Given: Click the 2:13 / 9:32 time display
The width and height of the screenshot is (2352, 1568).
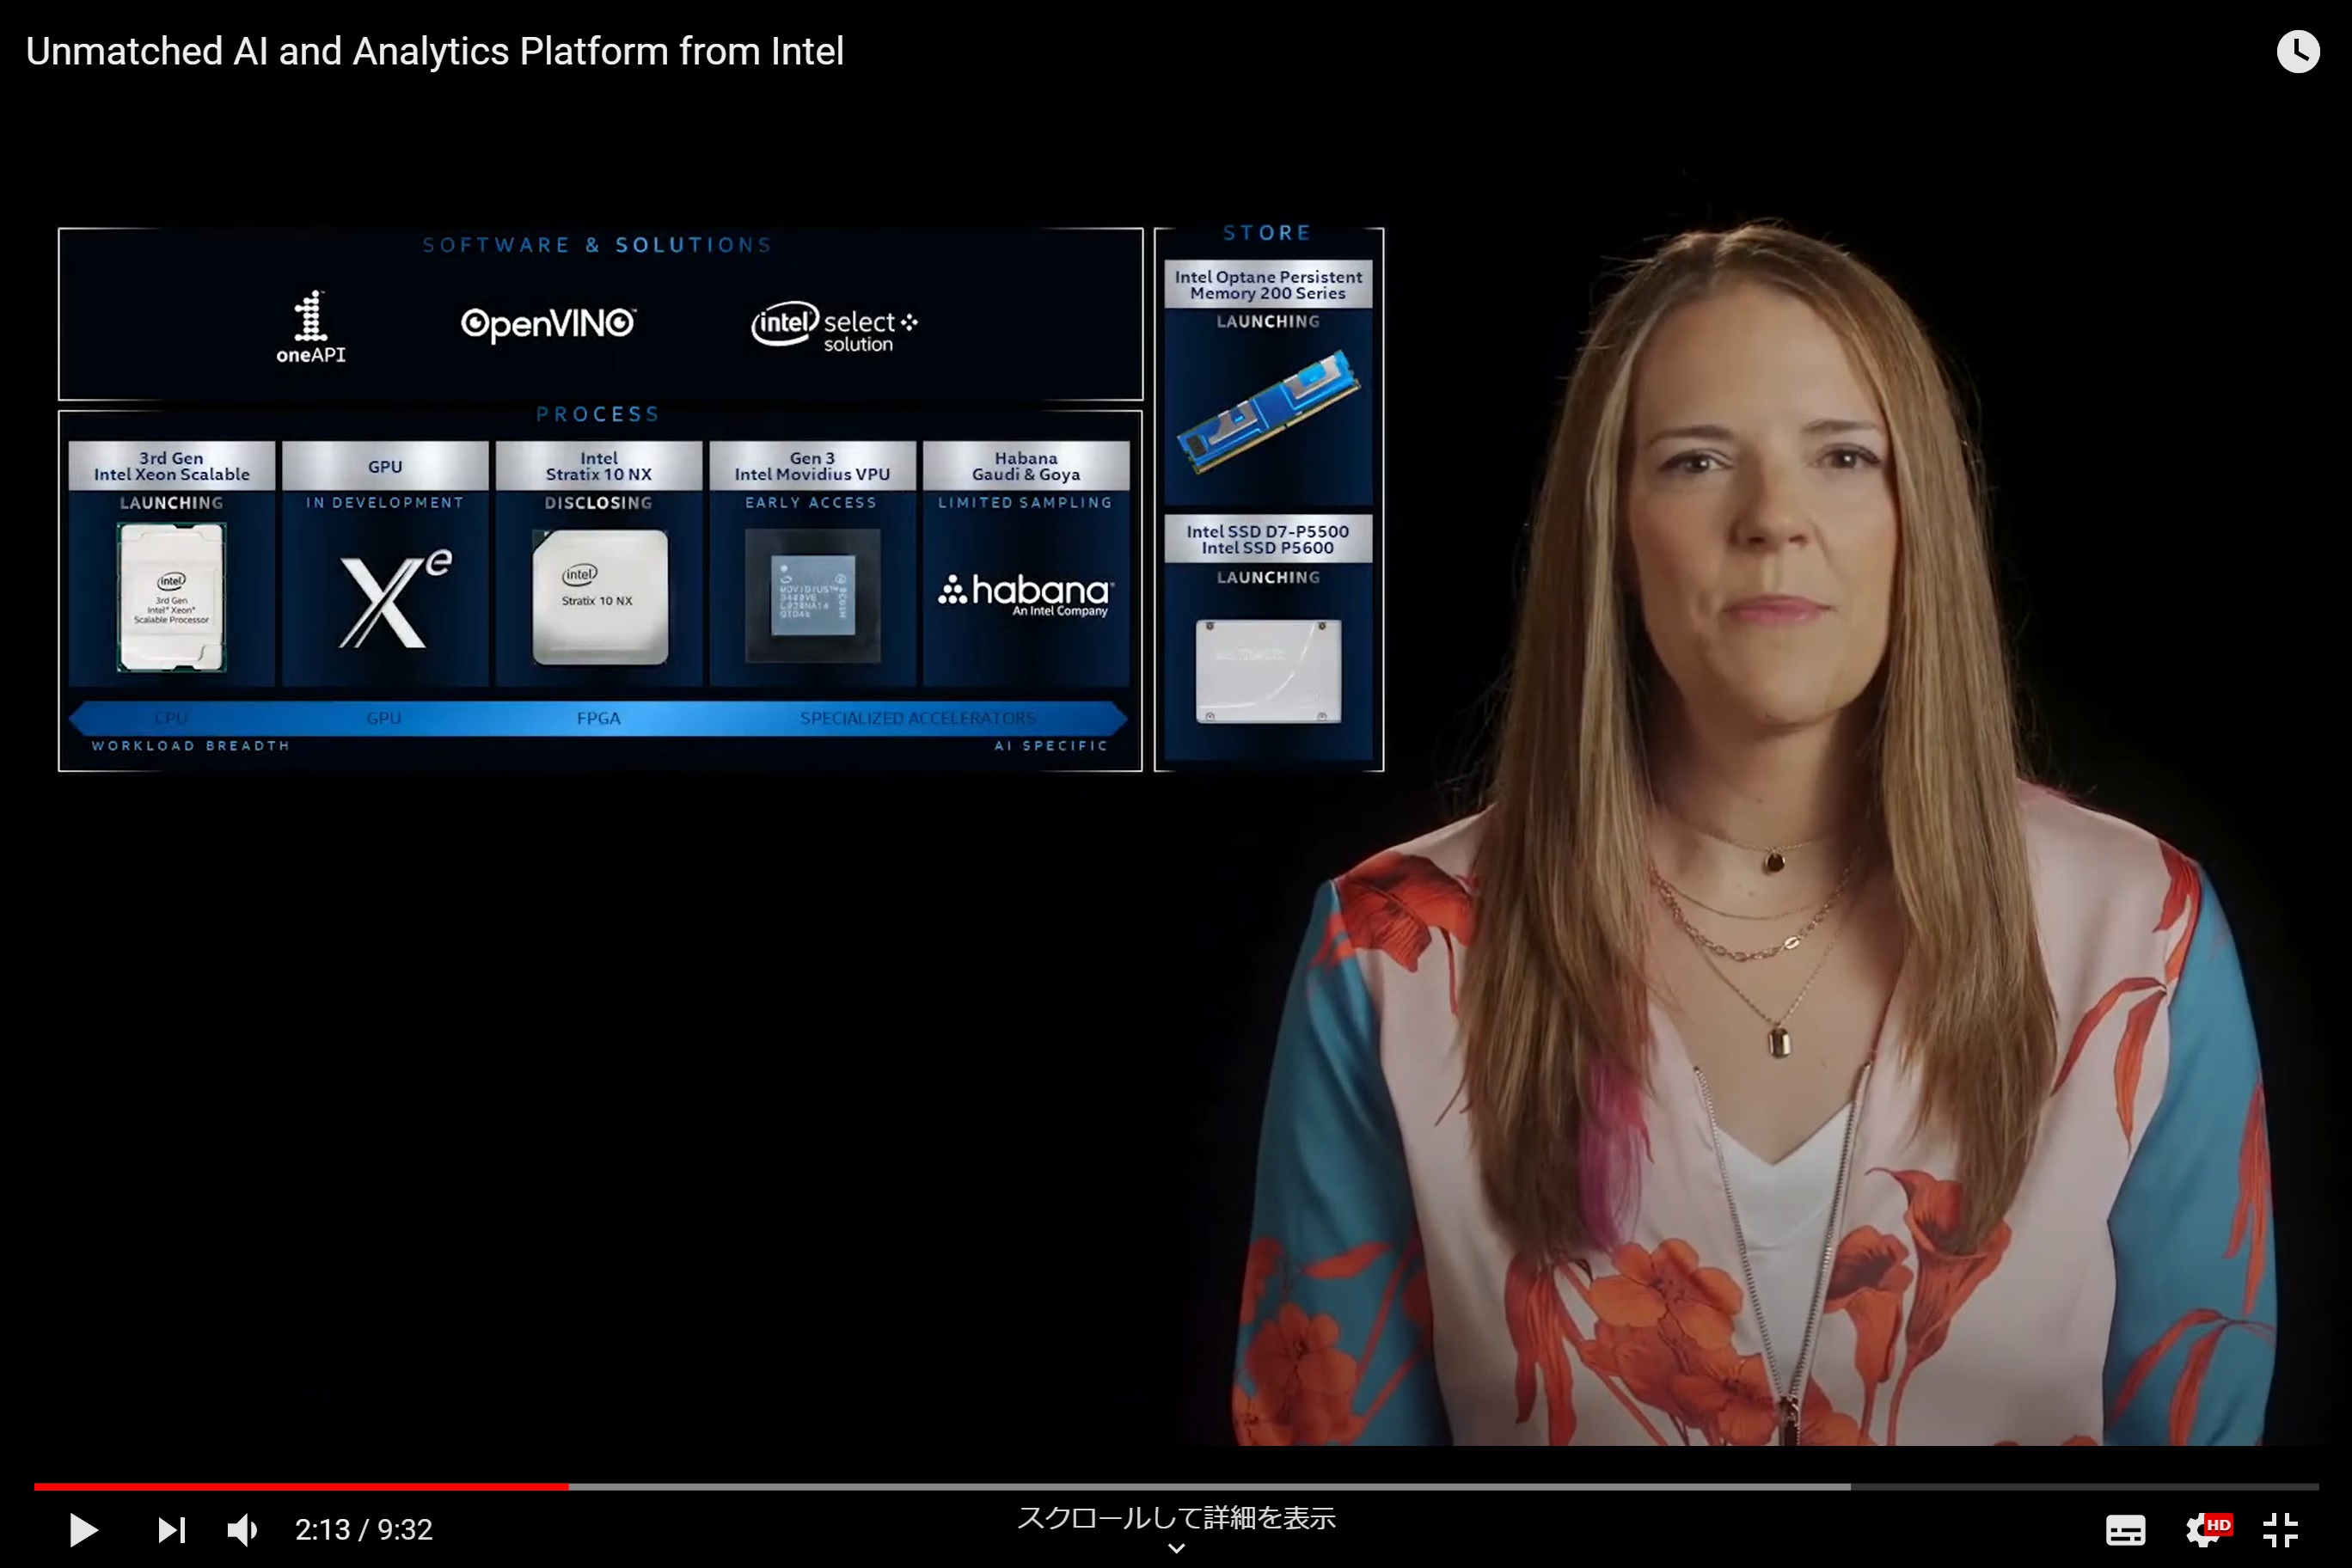Looking at the screenshot, I should click(x=363, y=1529).
